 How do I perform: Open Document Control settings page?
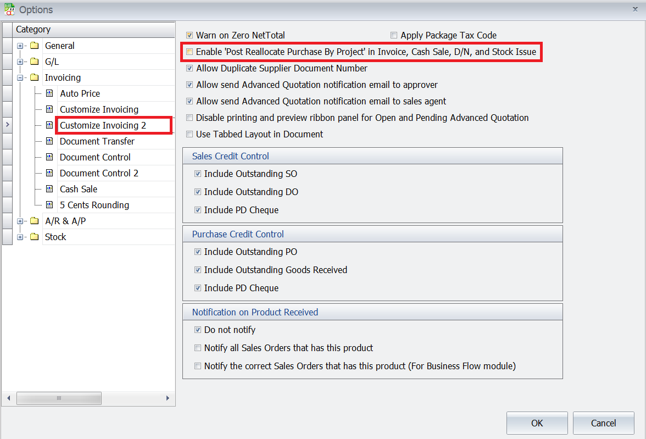(95, 157)
